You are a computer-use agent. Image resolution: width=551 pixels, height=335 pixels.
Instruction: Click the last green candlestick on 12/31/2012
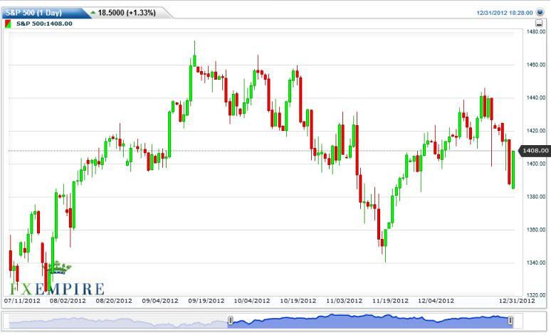click(x=513, y=169)
